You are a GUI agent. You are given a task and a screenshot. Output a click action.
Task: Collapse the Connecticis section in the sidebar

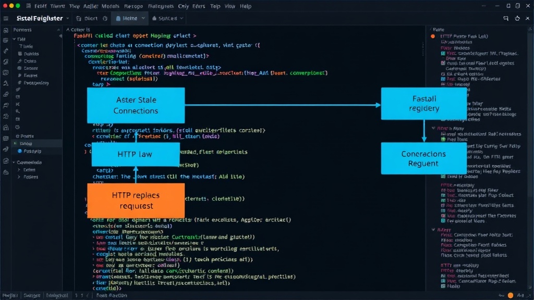[x=14, y=162]
